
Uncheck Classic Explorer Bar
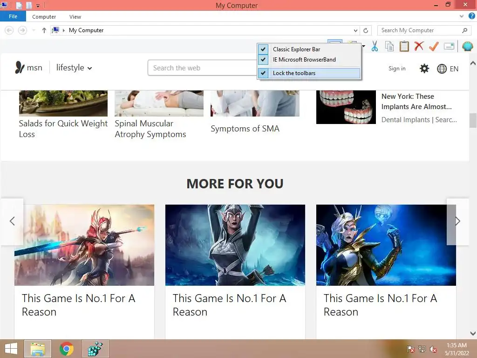[309, 49]
